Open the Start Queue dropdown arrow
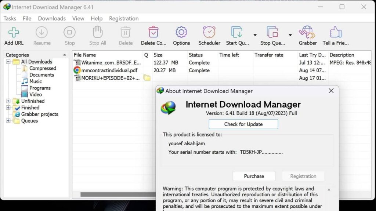Image resolution: width=376 pixels, height=211 pixels. coord(255,35)
